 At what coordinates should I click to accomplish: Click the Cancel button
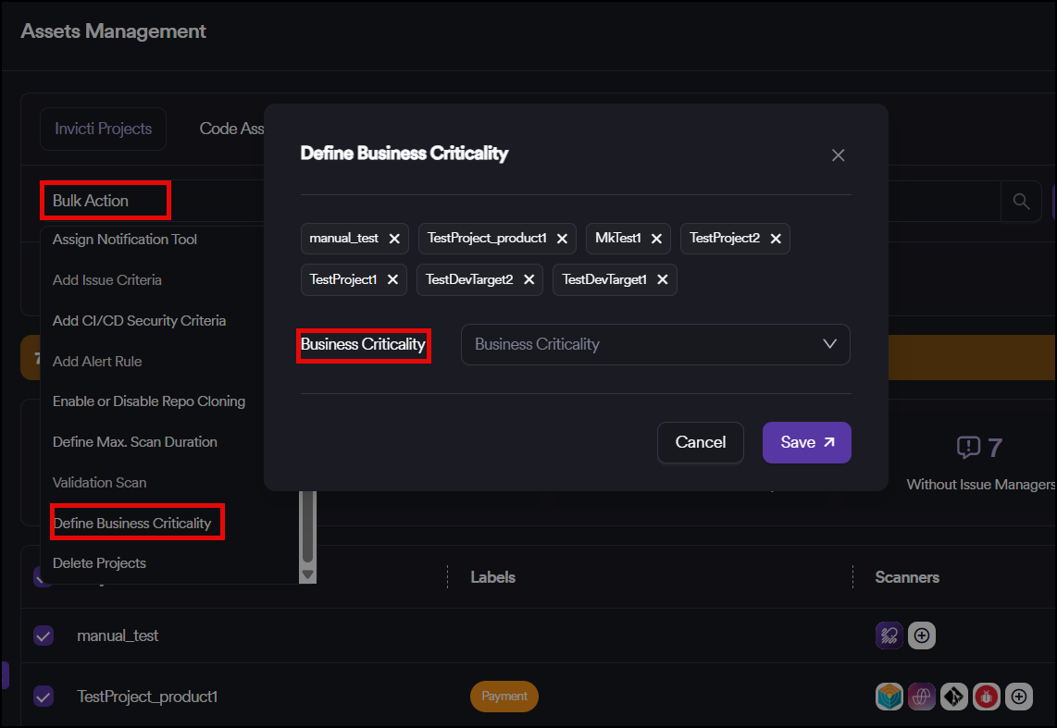[700, 442]
